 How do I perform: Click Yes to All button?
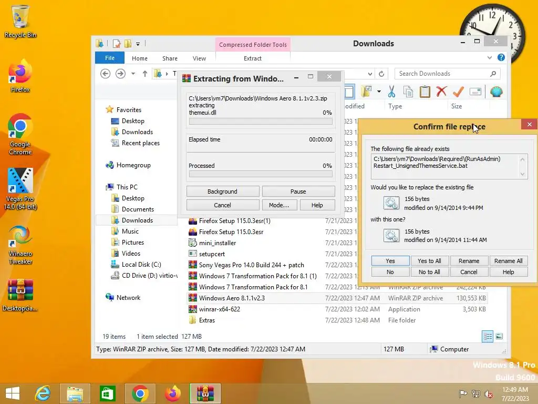[x=429, y=261]
